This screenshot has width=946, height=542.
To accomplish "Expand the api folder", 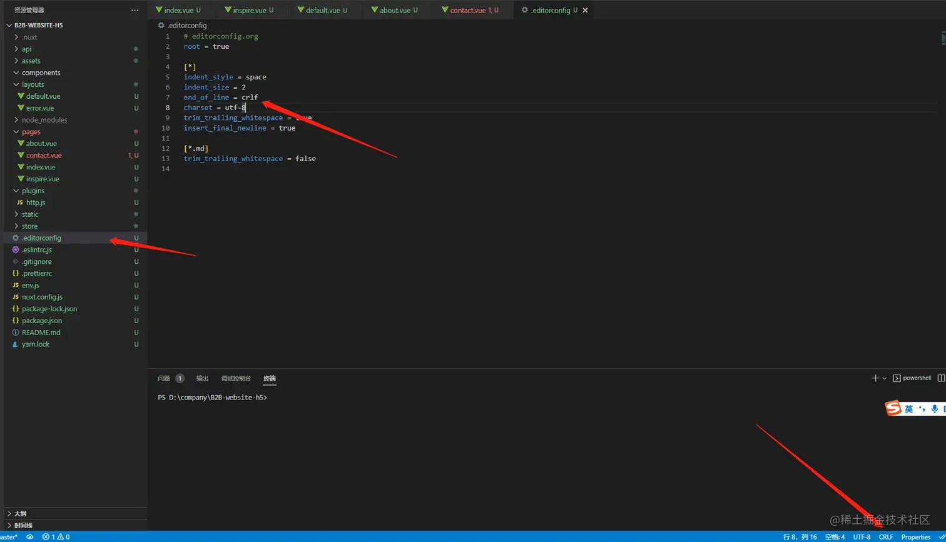I will point(26,49).
